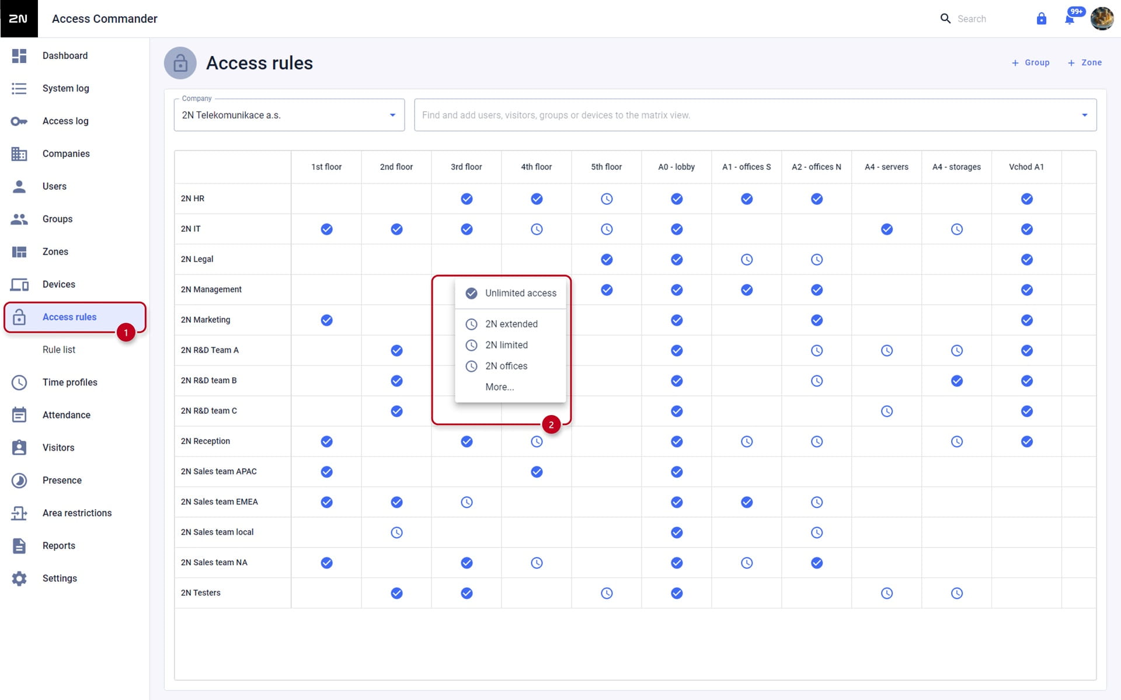The width and height of the screenshot is (1121, 700).
Task: Click the Presence icon in sidebar
Action: pos(19,480)
